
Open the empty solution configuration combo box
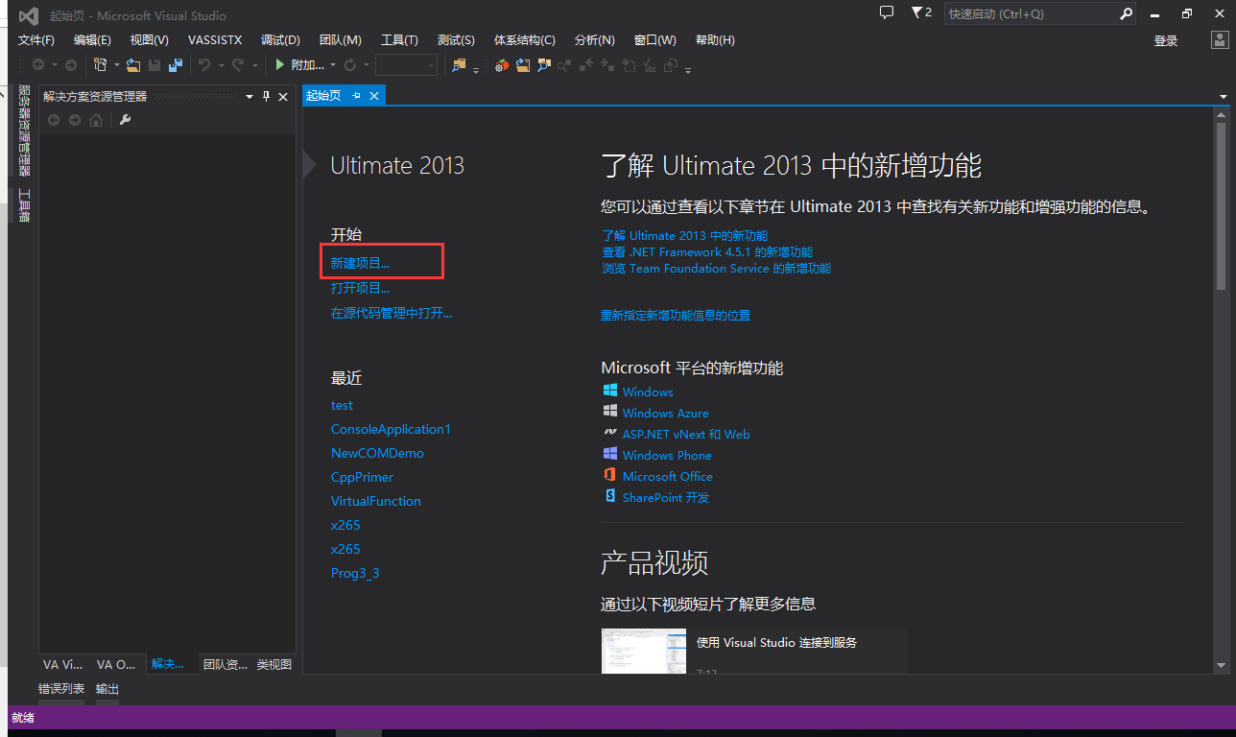point(406,64)
